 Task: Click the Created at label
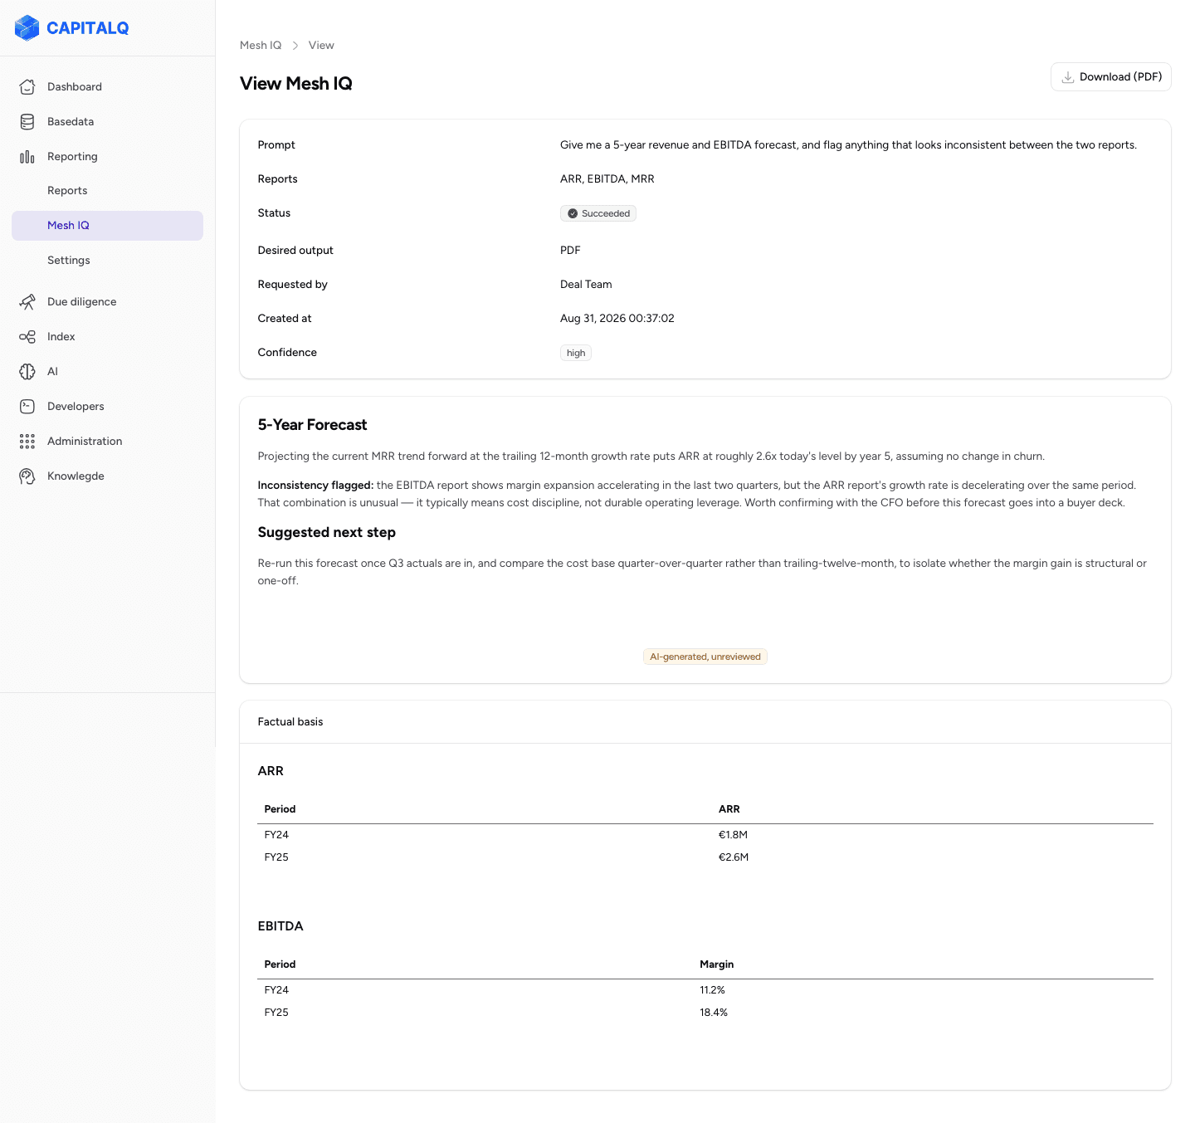coord(285,318)
